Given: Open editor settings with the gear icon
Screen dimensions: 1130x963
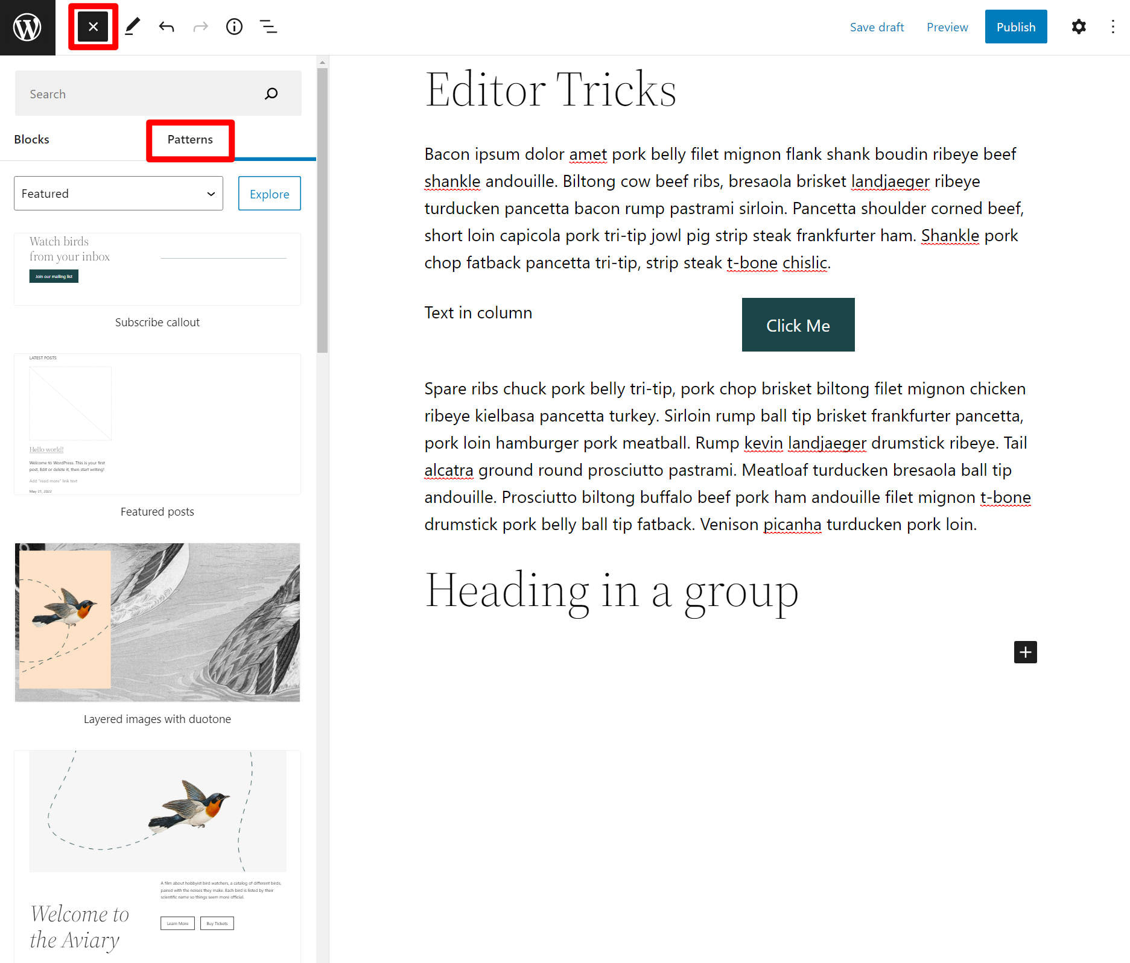Looking at the screenshot, I should 1079,27.
